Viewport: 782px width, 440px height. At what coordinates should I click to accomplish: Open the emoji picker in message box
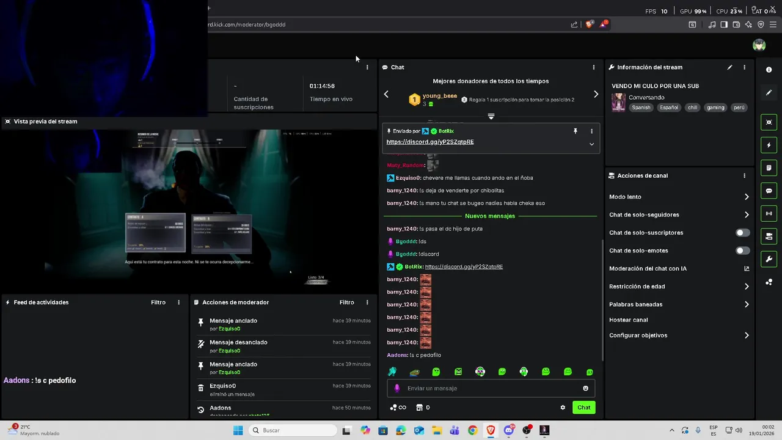[585, 388]
